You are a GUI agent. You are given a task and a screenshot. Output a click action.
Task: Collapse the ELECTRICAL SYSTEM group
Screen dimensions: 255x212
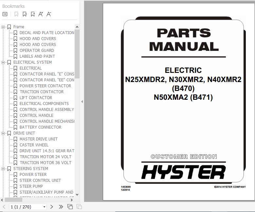[3, 62]
